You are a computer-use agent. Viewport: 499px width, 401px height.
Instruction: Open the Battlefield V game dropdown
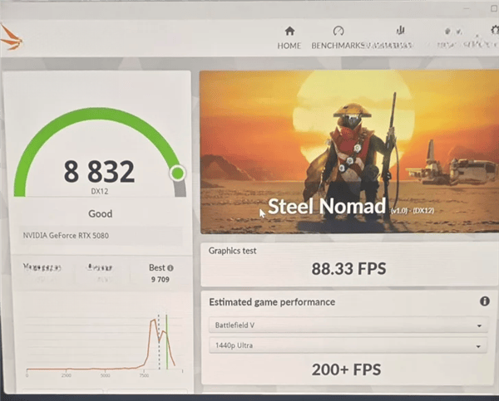pyautogui.click(x=348, y=325)
